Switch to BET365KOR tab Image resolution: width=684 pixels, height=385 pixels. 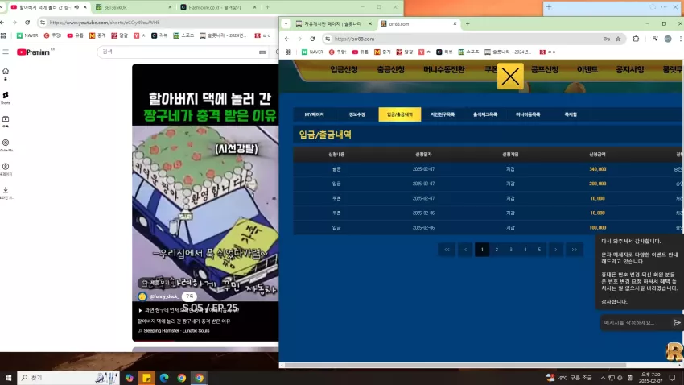click(132, 7)
